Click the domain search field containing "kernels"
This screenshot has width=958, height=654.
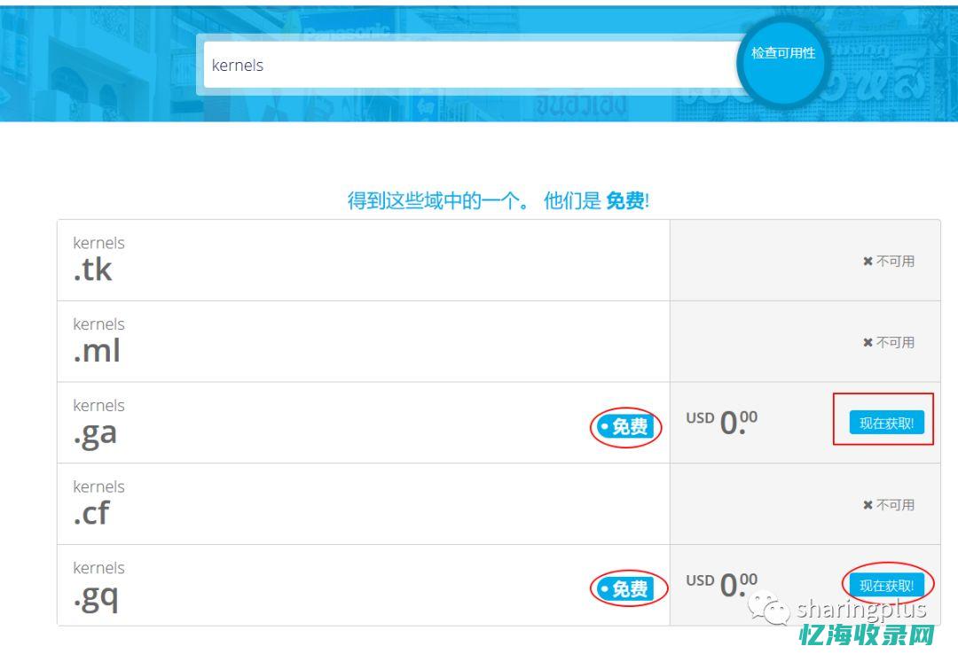pos(470,66)
